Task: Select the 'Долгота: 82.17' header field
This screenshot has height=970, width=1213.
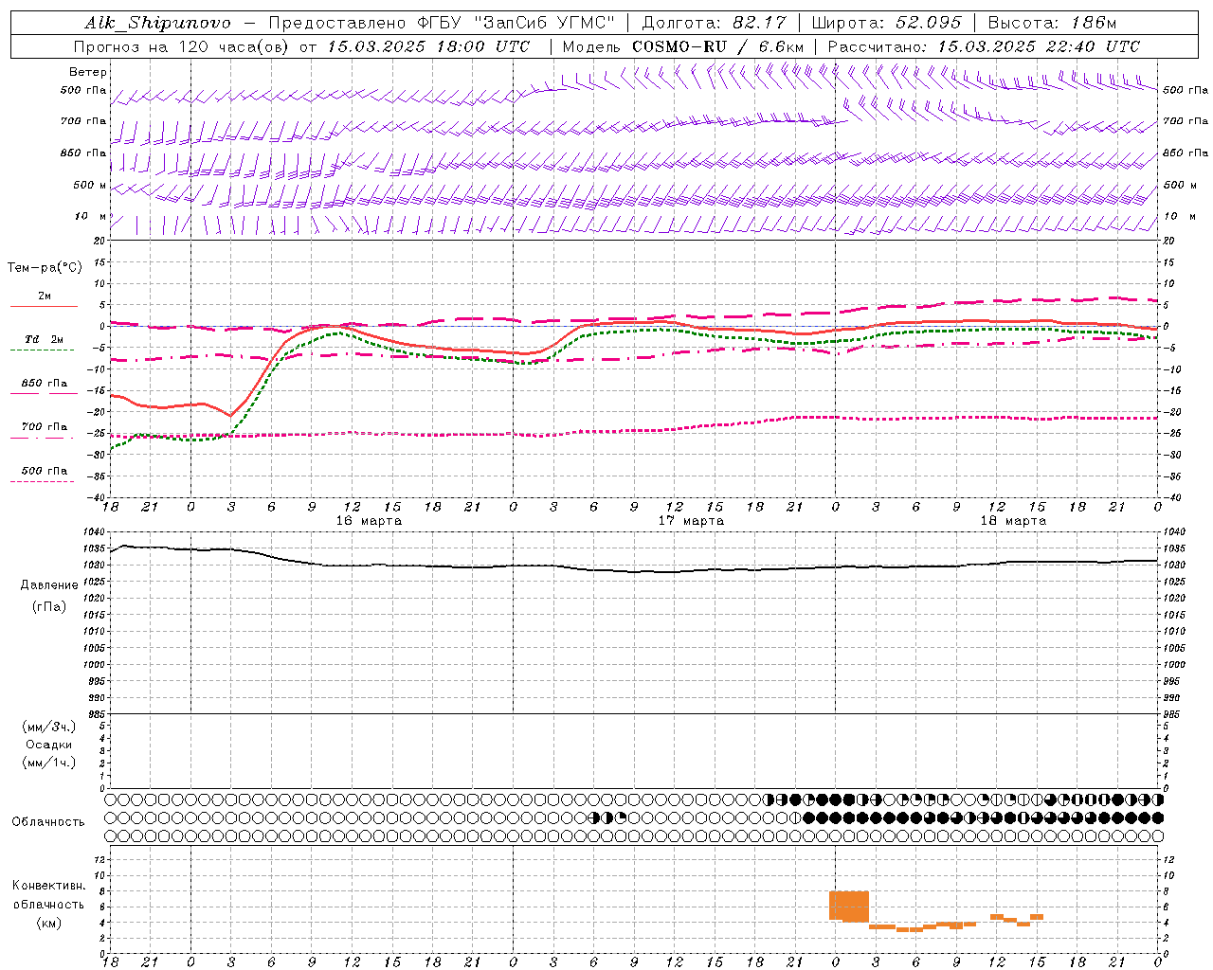Action: pyautogui.click(x=713, y=23)
